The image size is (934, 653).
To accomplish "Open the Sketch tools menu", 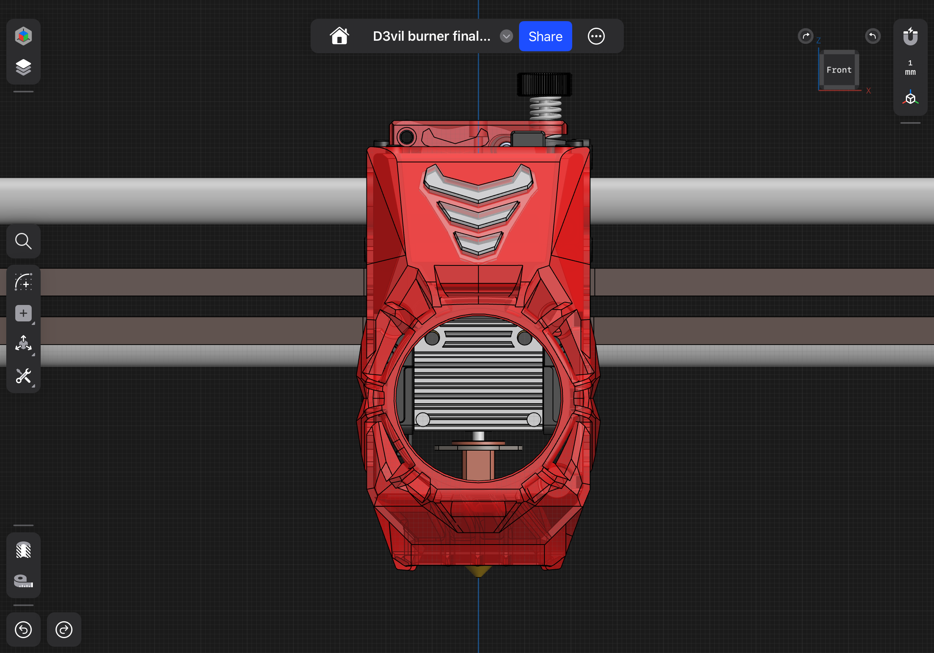I will pyautogui.click(x=23, y=283).
